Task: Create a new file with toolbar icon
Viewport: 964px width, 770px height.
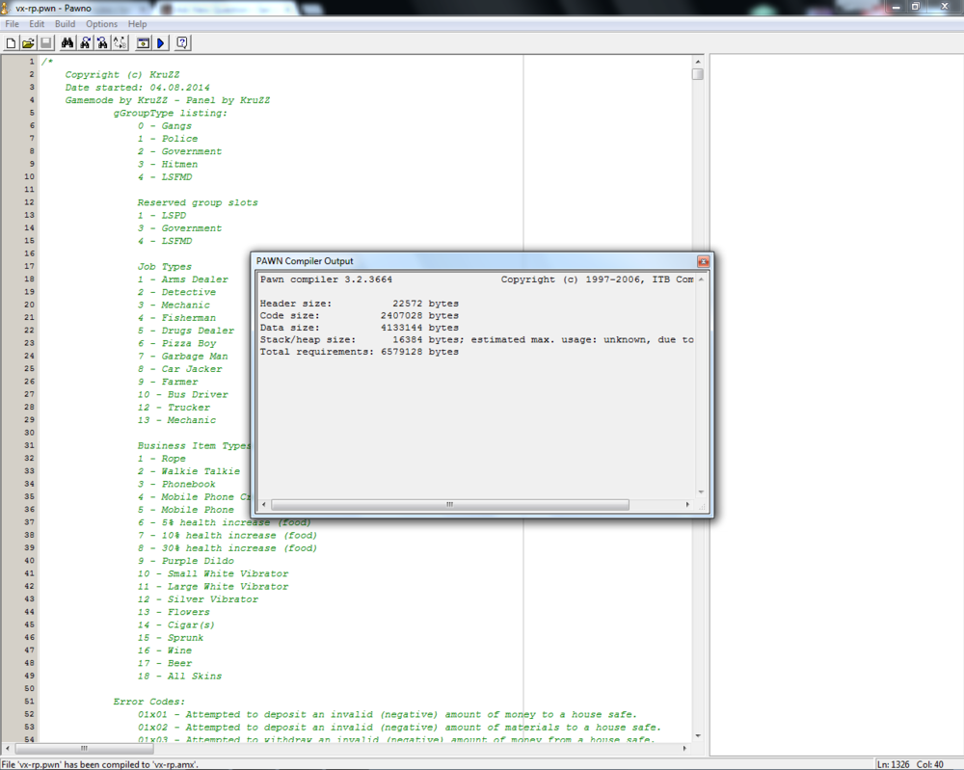Action: tap(11, 43)
